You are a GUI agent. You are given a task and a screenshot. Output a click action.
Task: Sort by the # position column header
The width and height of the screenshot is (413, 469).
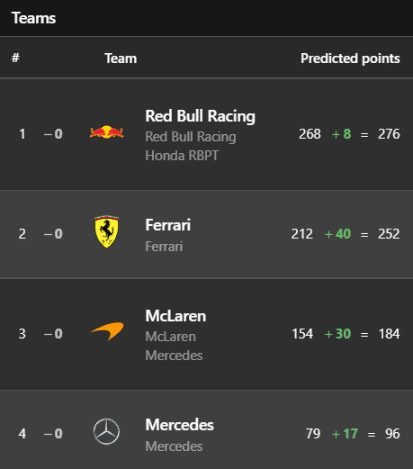tap(15, 58)
